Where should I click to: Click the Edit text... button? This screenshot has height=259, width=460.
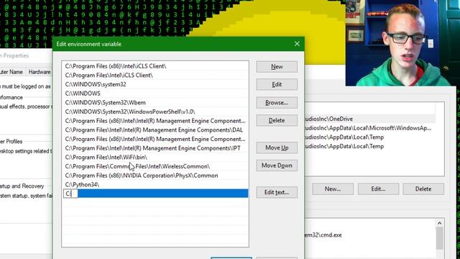[277, 192]
